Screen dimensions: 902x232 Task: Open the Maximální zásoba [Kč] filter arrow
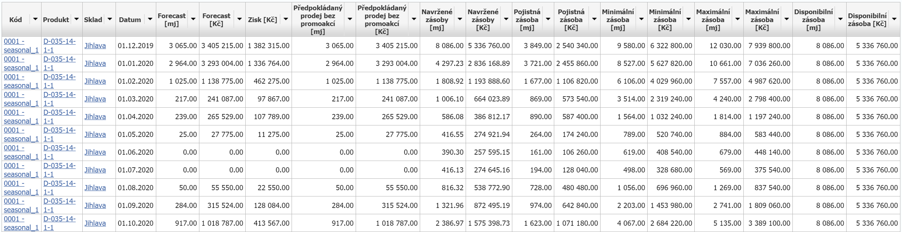786,19
